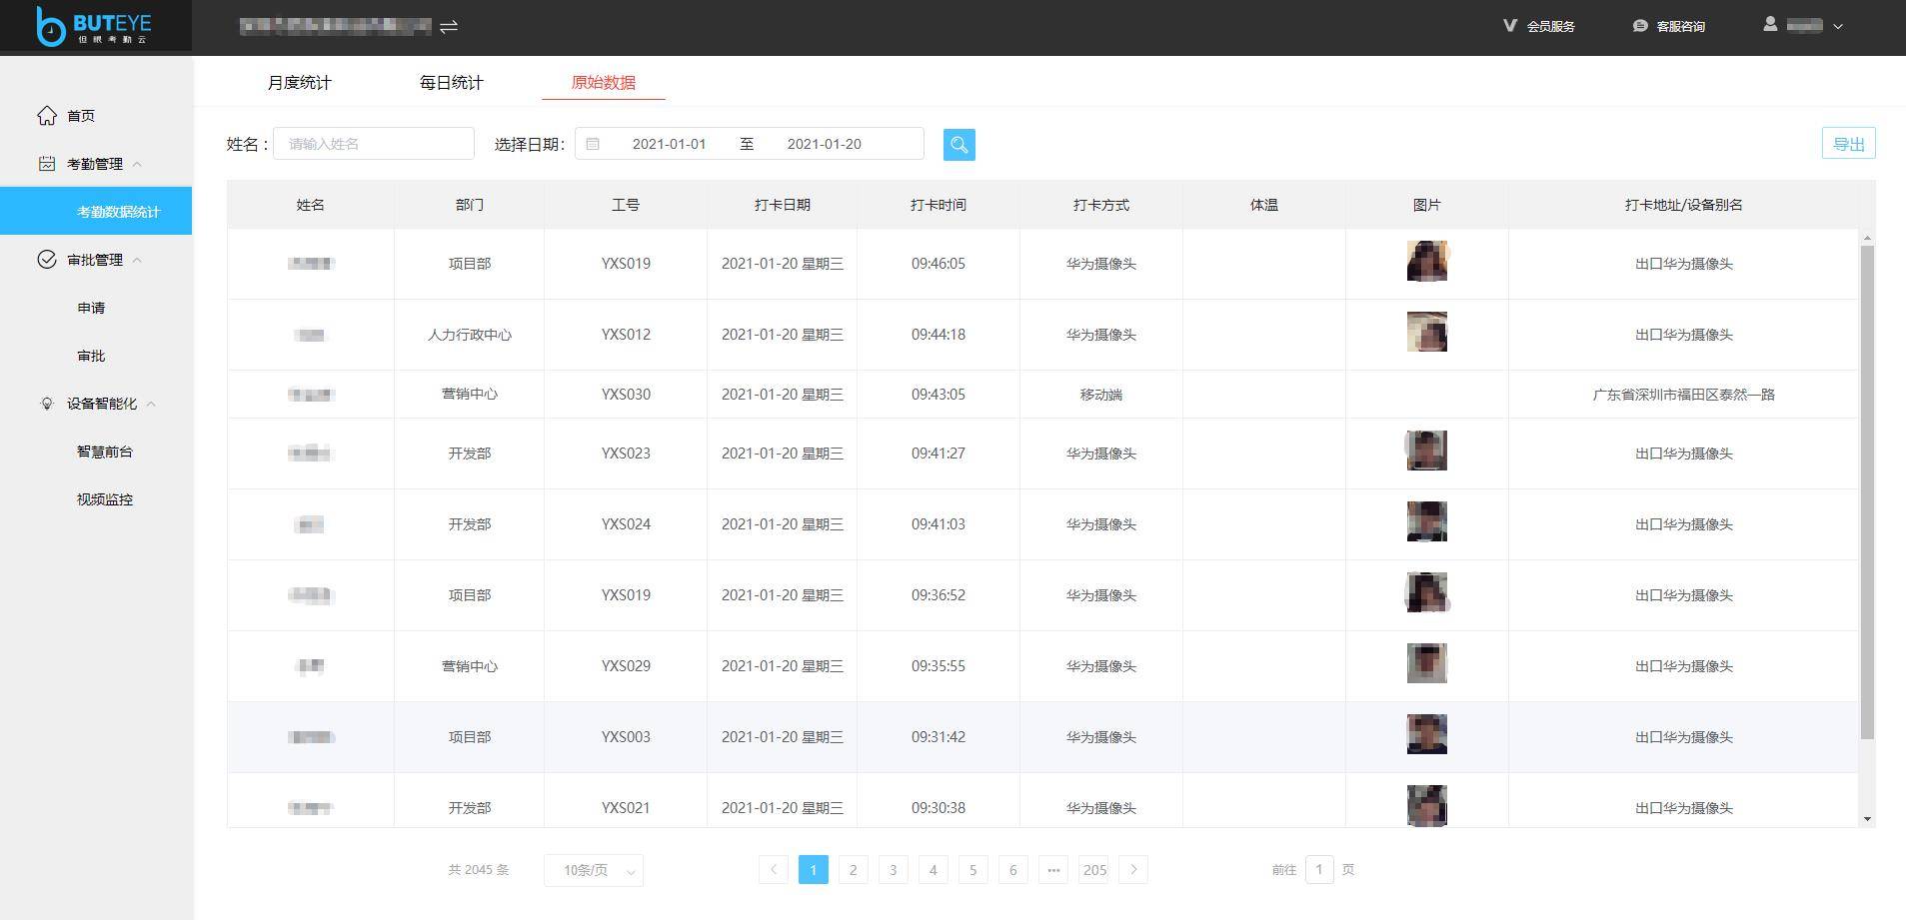Open the 智慧前台 sidebar menu item

point(106,452)
